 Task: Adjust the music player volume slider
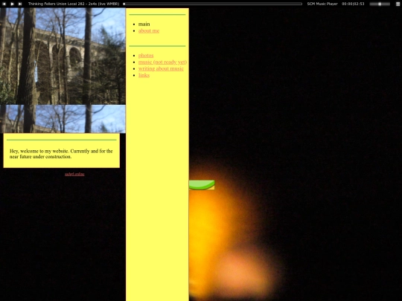pos(380,4)
